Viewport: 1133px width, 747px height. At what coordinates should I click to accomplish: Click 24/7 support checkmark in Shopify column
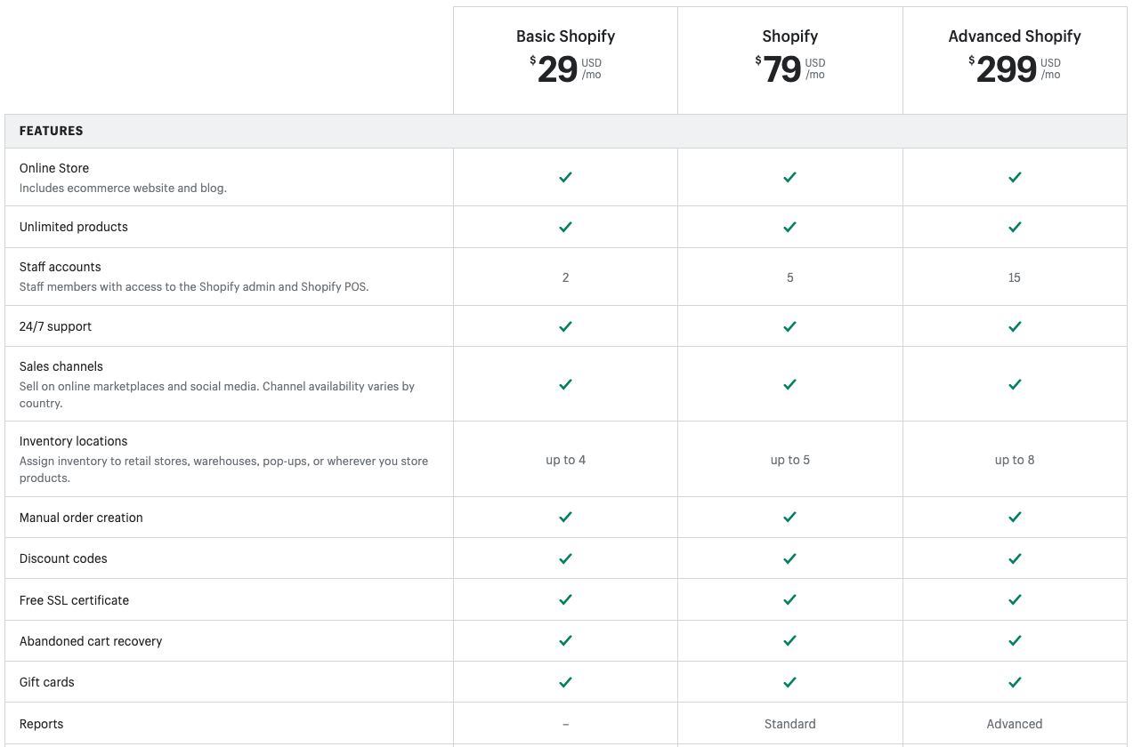pos(789,326)
